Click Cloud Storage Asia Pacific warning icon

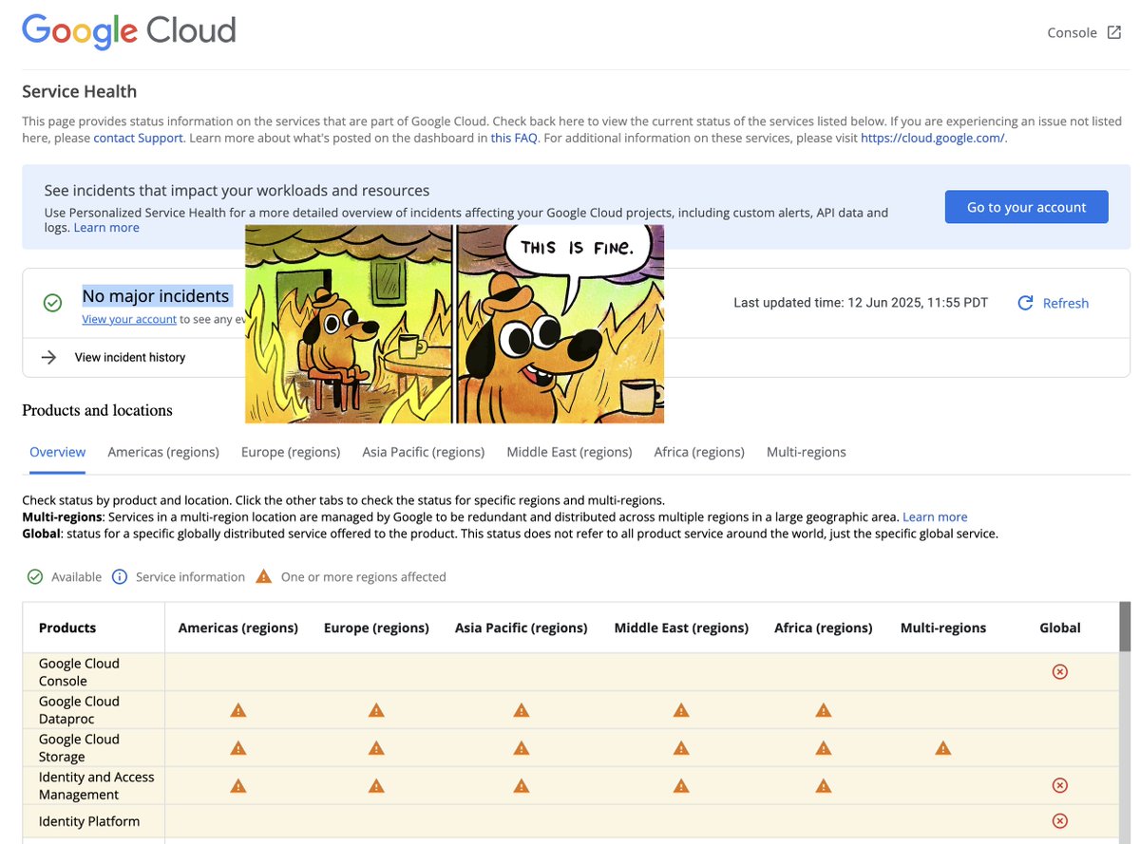tap(521, 747)
